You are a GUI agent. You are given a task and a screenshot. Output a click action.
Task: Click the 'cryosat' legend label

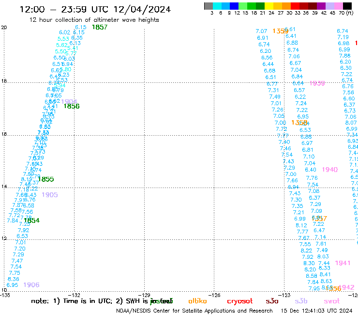point(240,301)
